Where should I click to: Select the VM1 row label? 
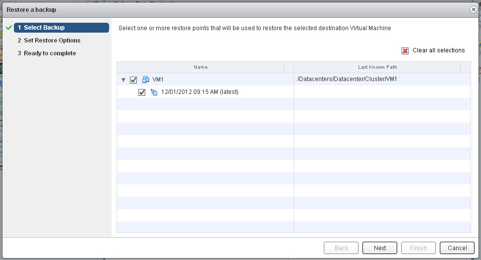158,80
